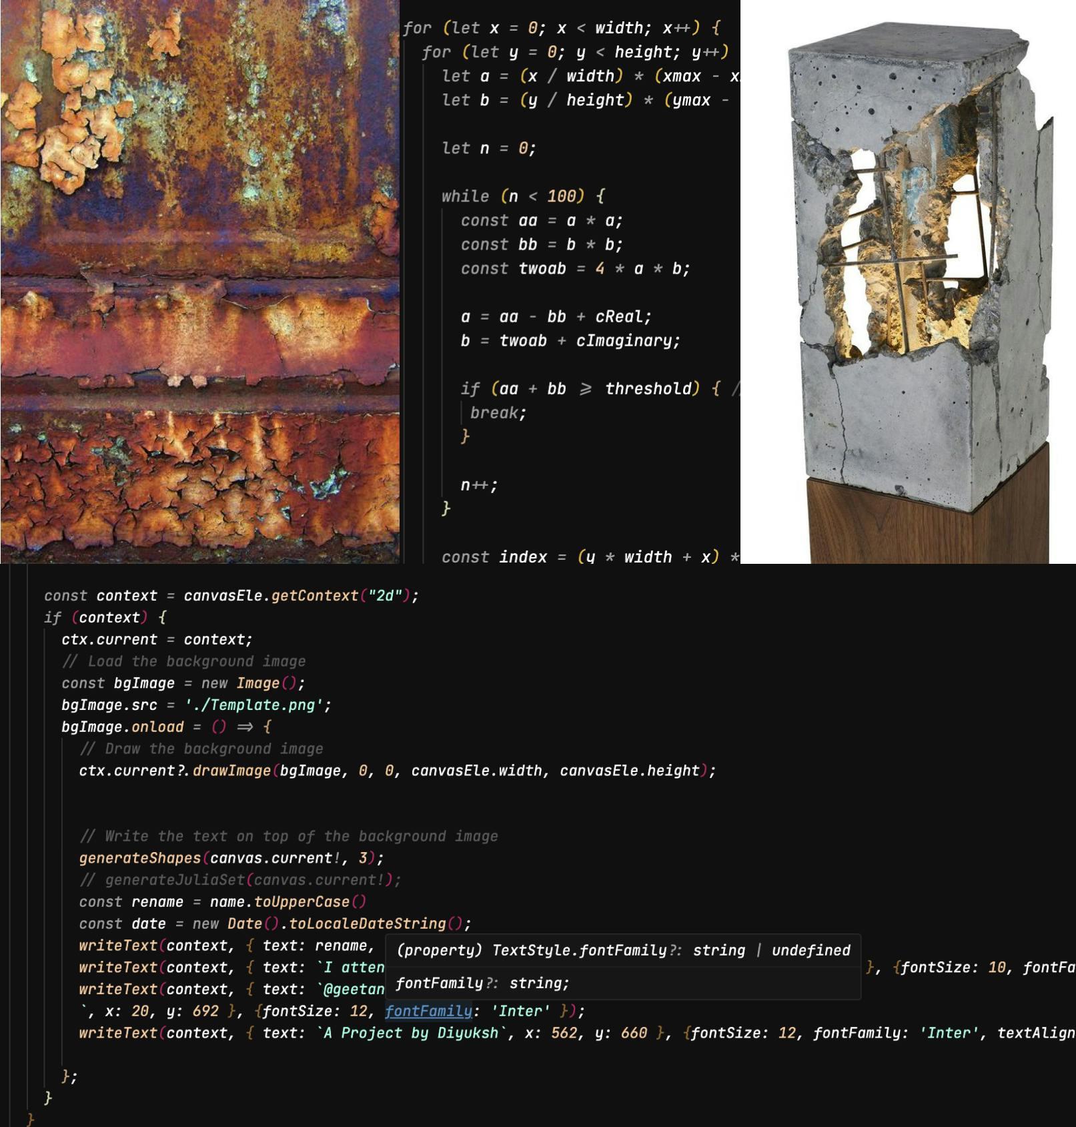Click the 'const index' declaration line

coord(590,557)
